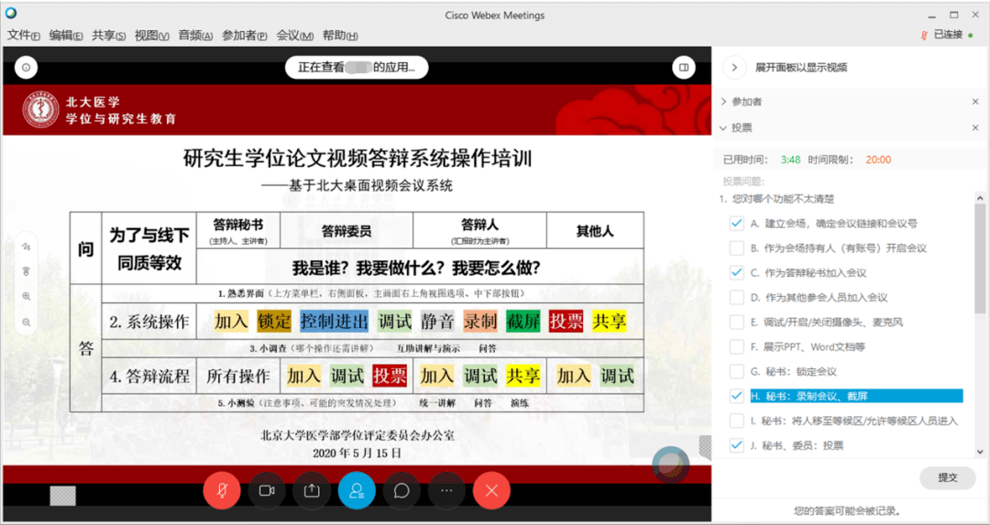The height and width of the screenshot is (525, 990).
Task: Click the slide title 研究生学位论文视频答辩系统操作培训
Action: click(357, 158)
